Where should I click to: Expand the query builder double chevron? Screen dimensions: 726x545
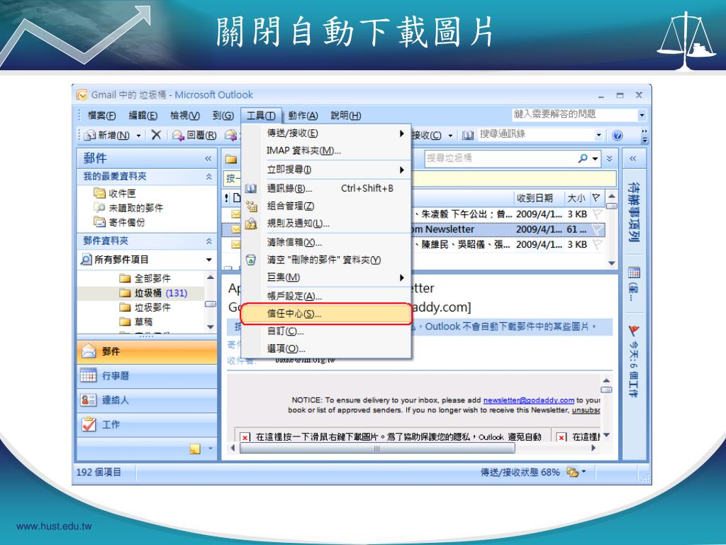(609, 158)
